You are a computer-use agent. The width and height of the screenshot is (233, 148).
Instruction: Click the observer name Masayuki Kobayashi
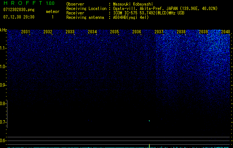133,4
